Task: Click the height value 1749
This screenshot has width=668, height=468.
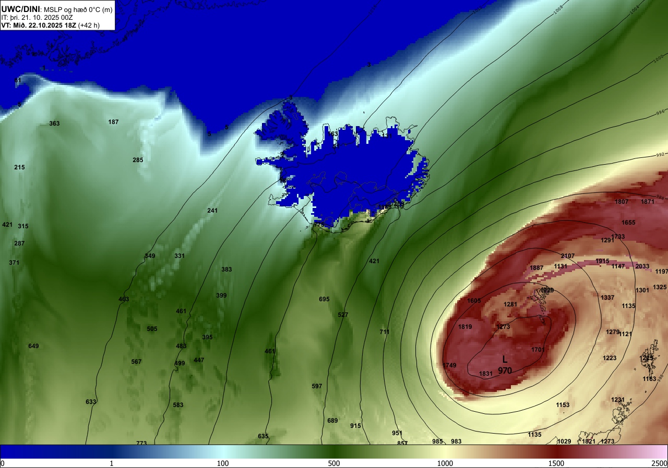Action: [449, 365]
